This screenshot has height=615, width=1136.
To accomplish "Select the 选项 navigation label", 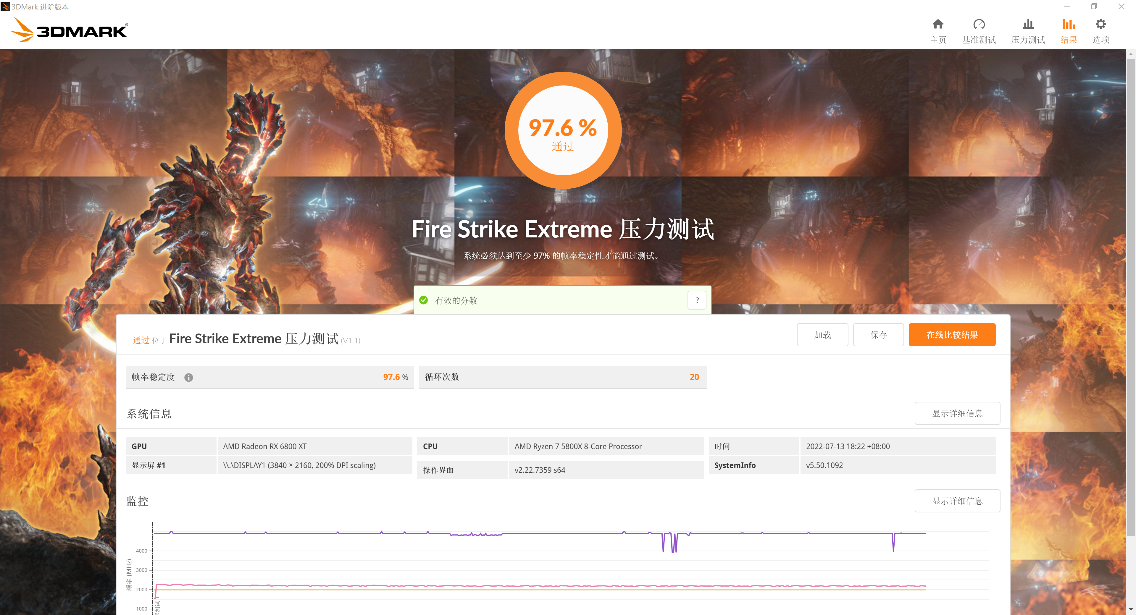I will (x=1101, y=40).
